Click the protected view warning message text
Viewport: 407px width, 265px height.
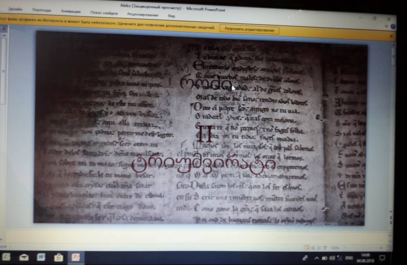[107, 23]
